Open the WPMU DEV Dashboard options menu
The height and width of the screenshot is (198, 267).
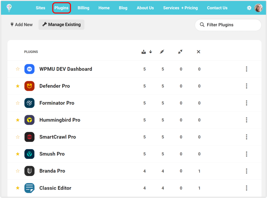click(246, 69)
